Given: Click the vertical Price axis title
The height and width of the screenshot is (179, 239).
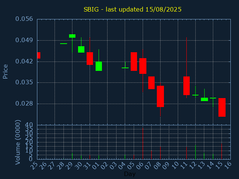Looking at the screenshot, I should [5, 72].
